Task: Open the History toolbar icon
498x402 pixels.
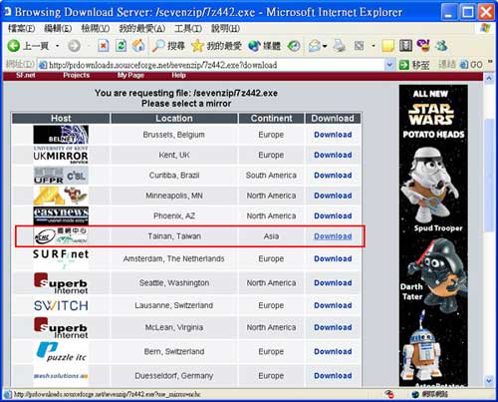Action: (x=294, y=46)
